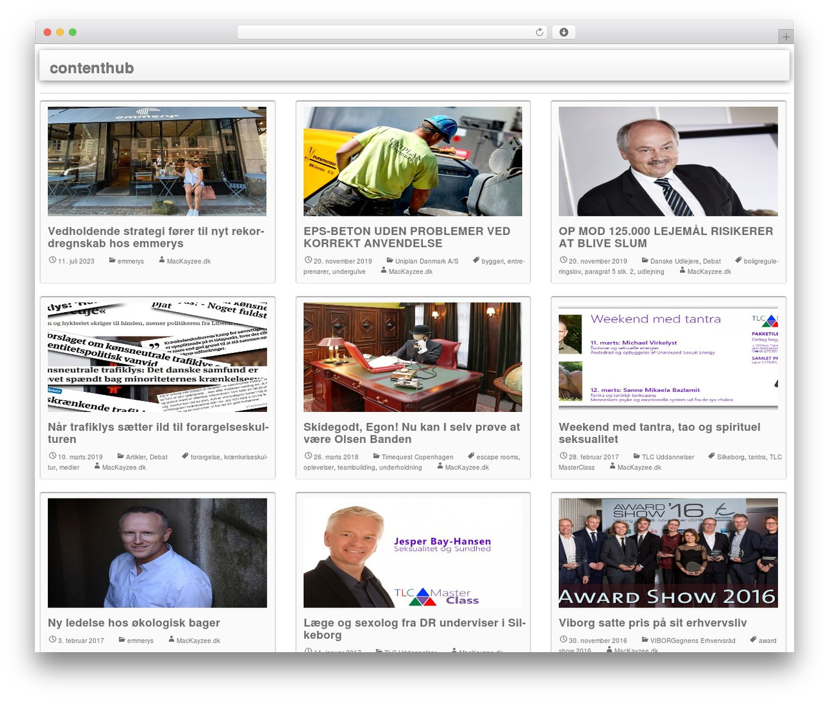Open "Læge og sexolog fra DR underviser" headline
Viewport: 829px width, 702px height.
[414, 628]
